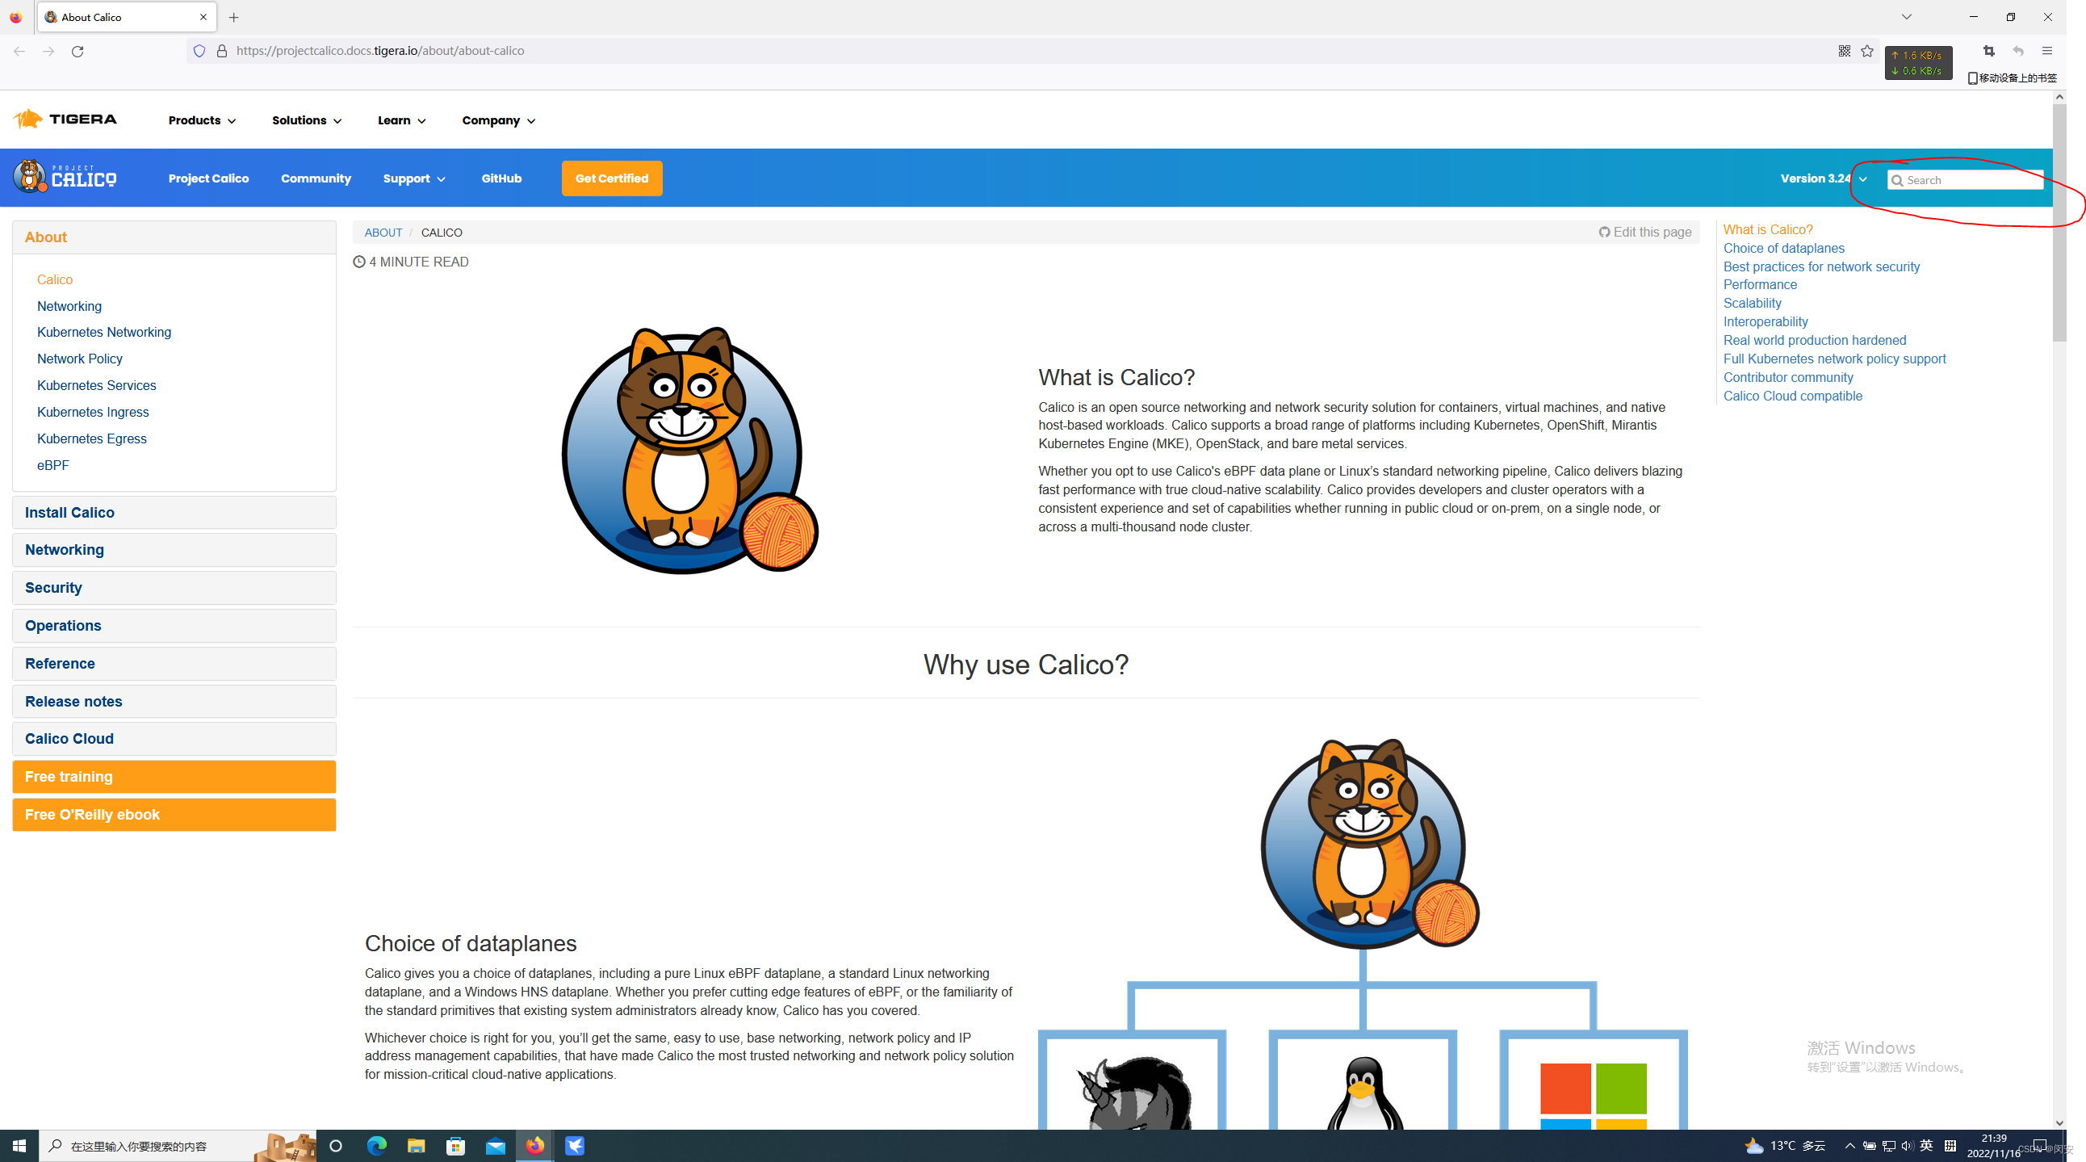Open the QR code icon in address bar

(x=1844, y=51)
